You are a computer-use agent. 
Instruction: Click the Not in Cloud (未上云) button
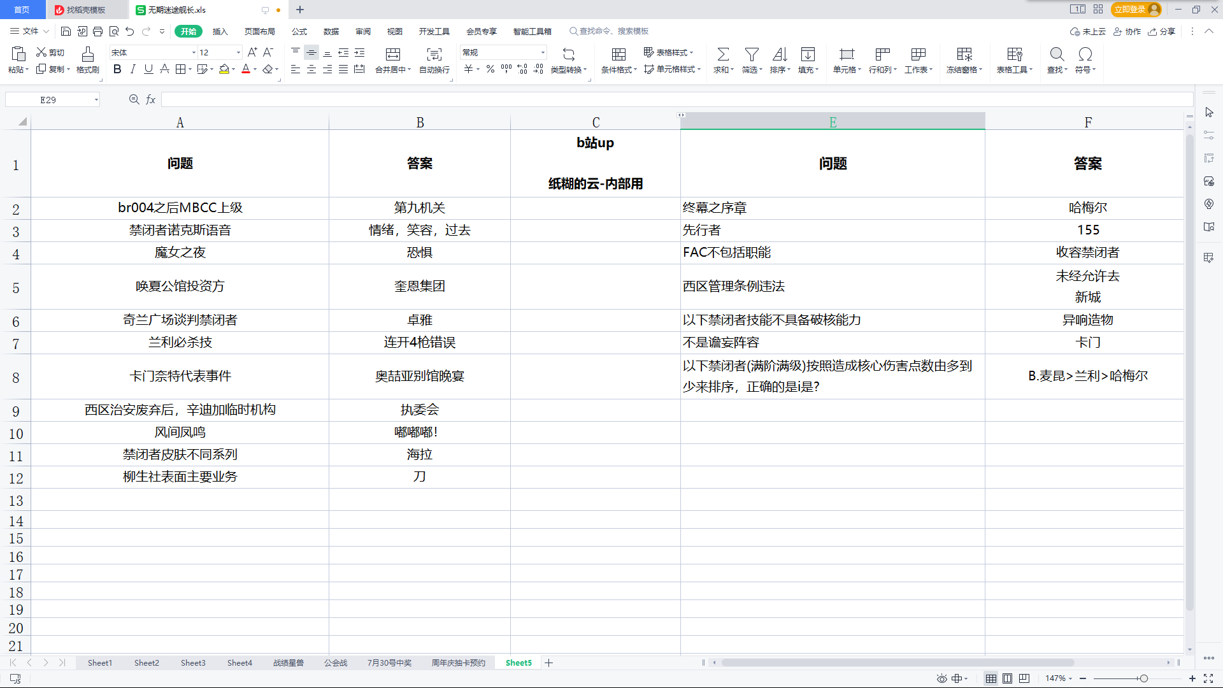(1088, 31)
